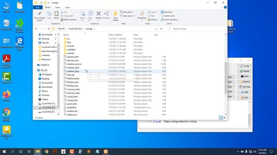
Task: Select Local Disk (E:) in navigation pane
Action: tap(48, 112)
